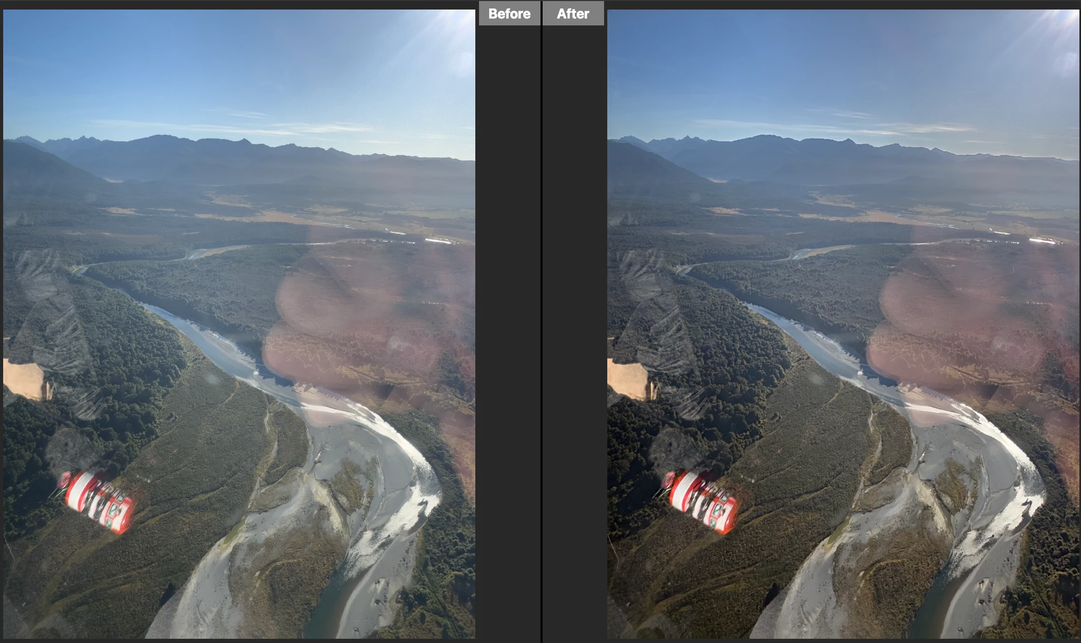This screenshot has width=1081, height=643.
Task: Click the tan sandy patch in After photo
Action: tap(628, 379)
